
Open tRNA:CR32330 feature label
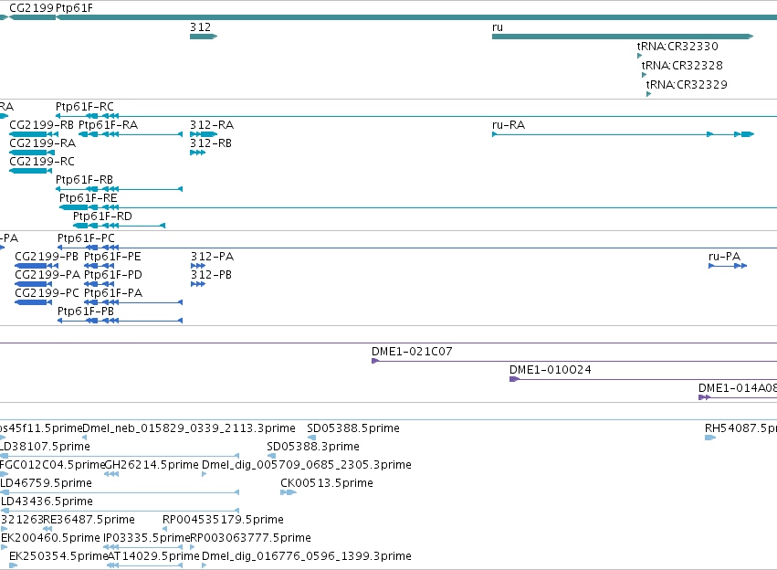click(x=677, y=46)
